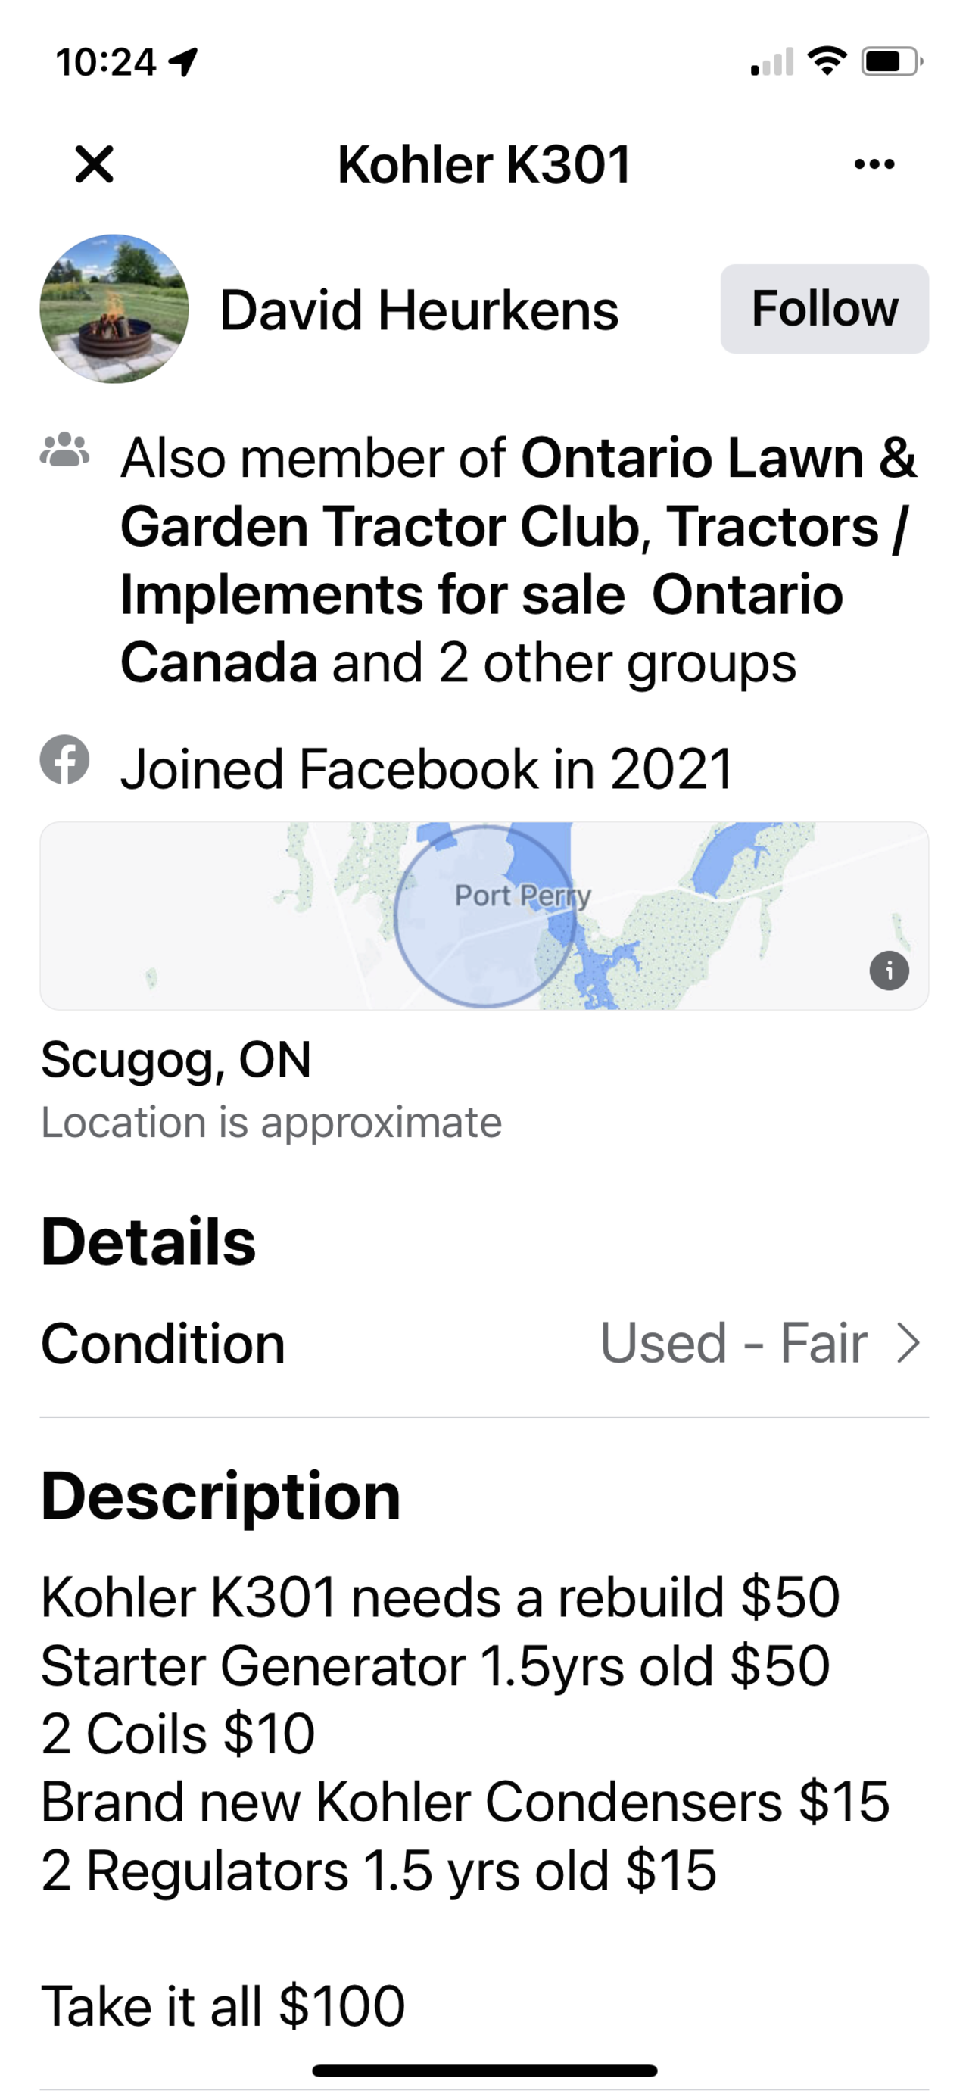Tap the battery indicator icon
This screenshot has height=2097, width=969.
(x=891, y=62)
